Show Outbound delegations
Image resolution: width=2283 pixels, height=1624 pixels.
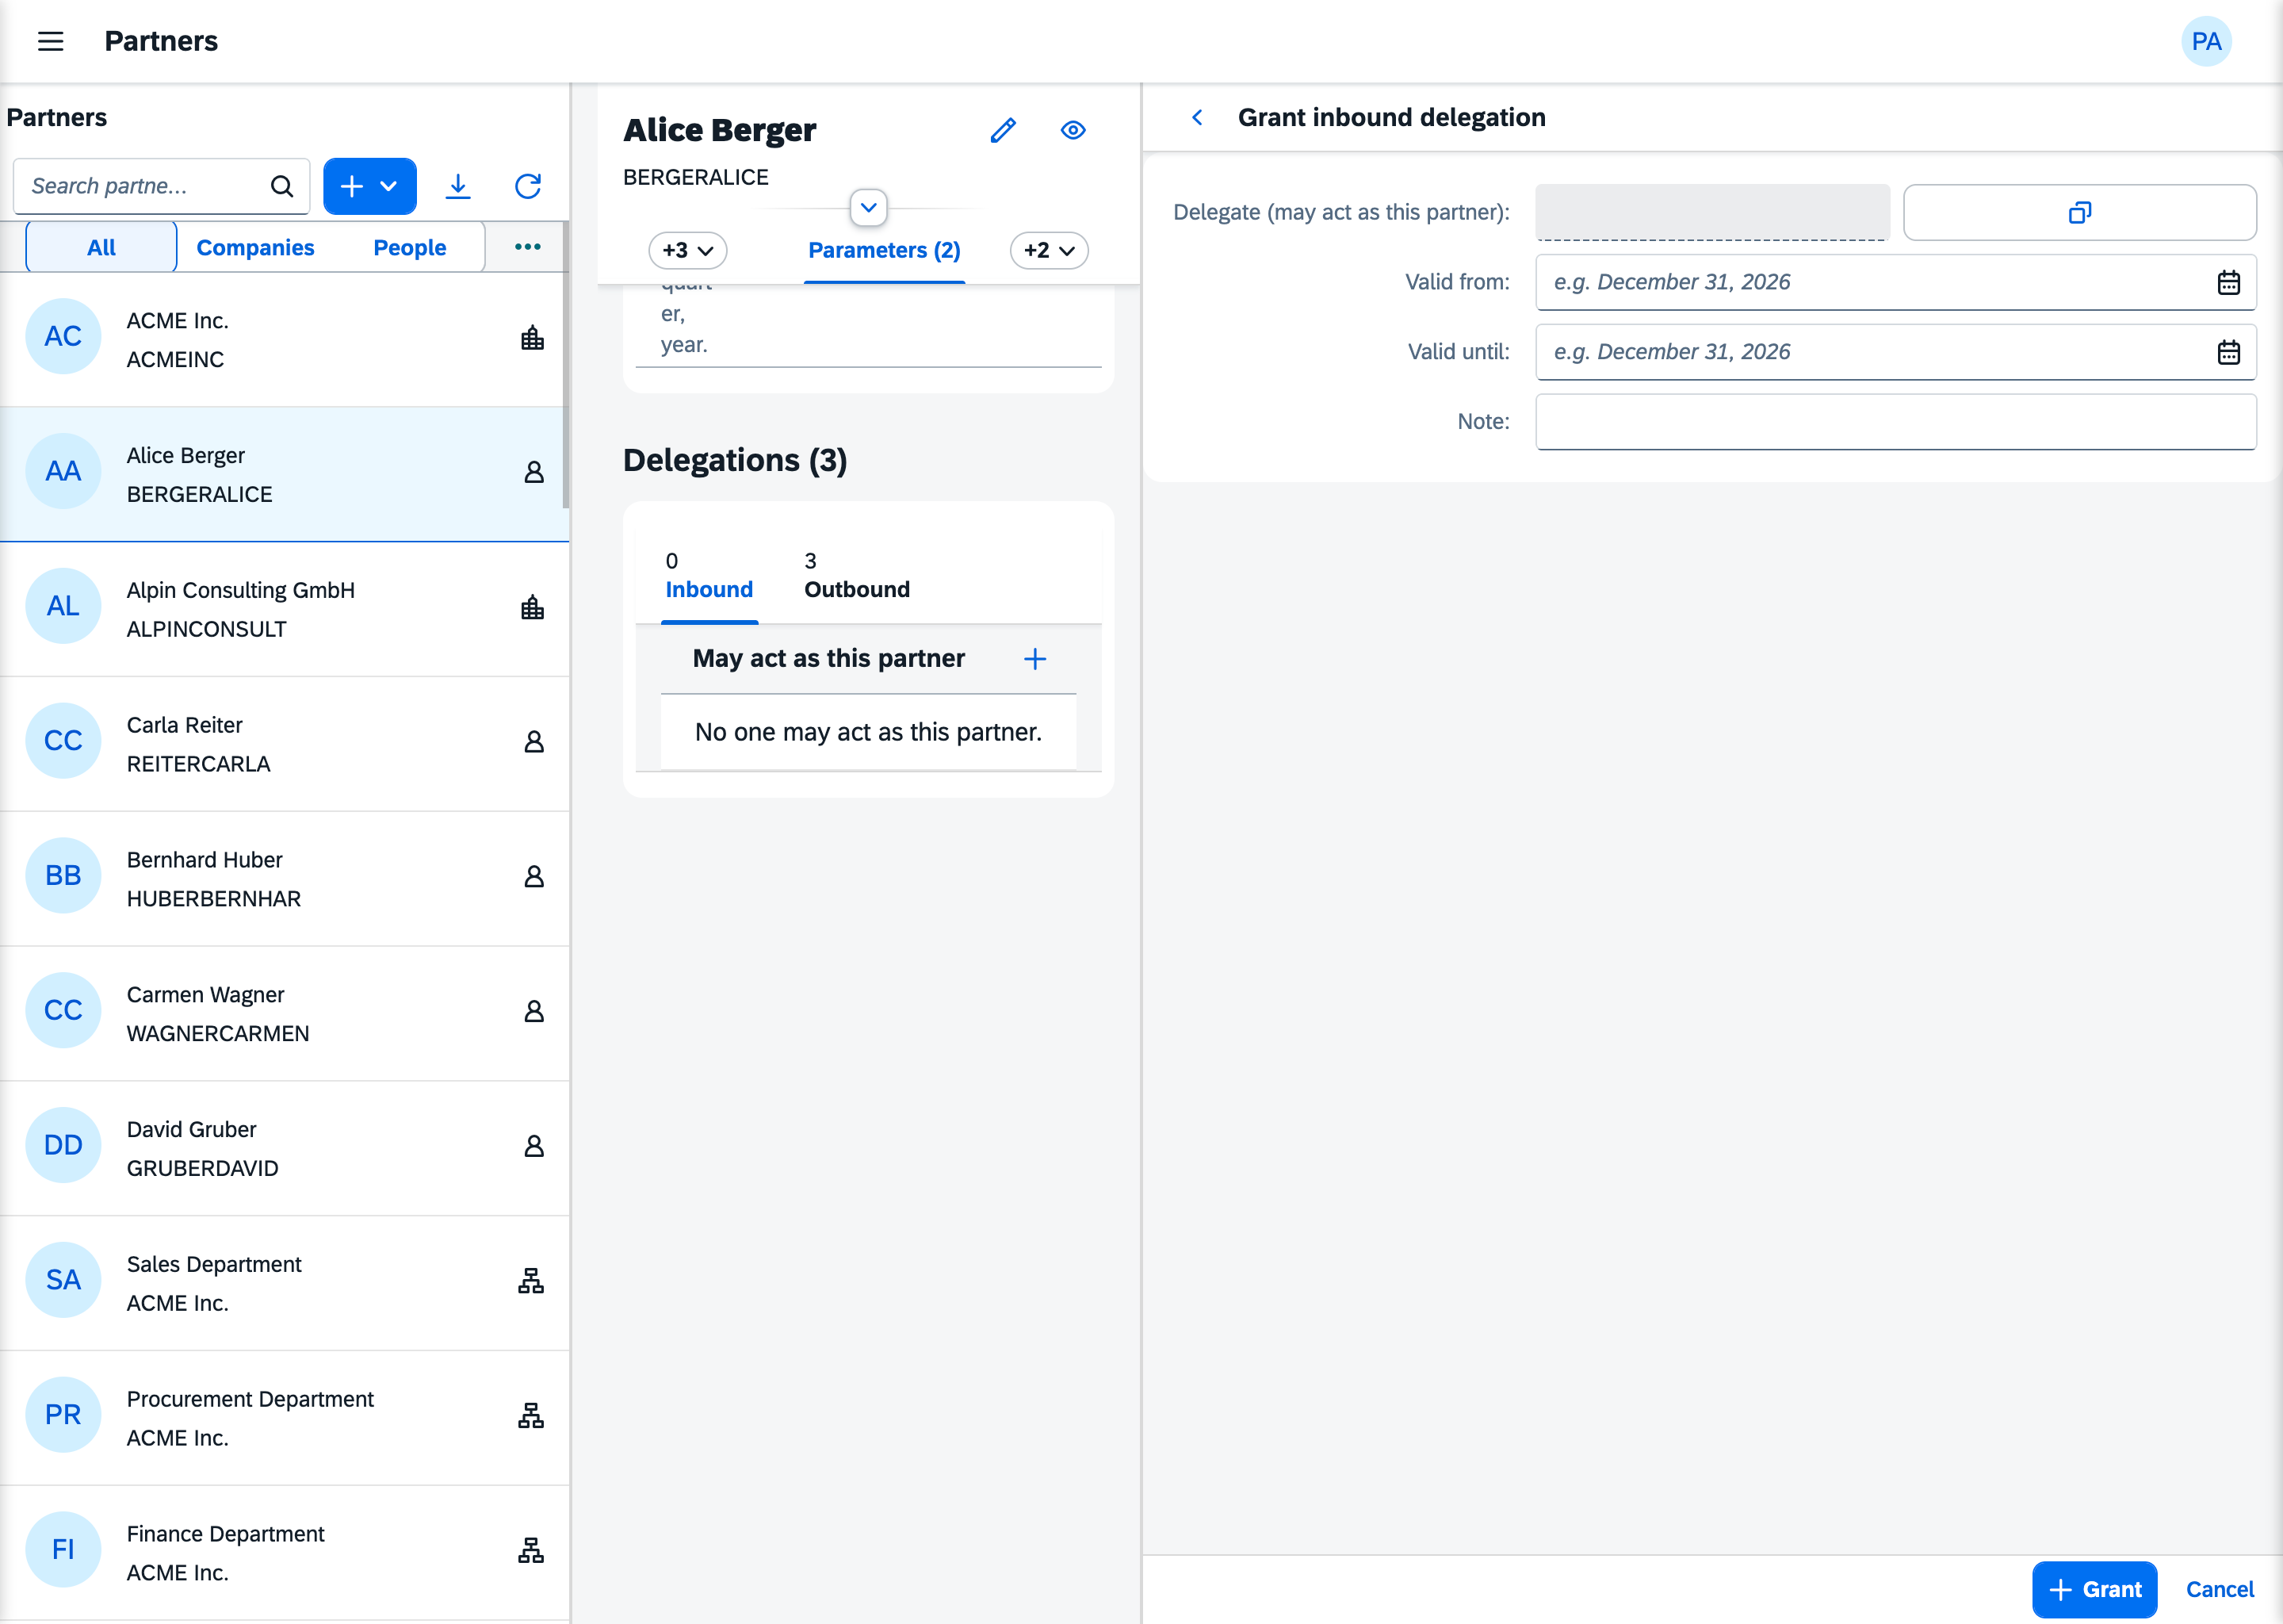(x=857, y=576)
